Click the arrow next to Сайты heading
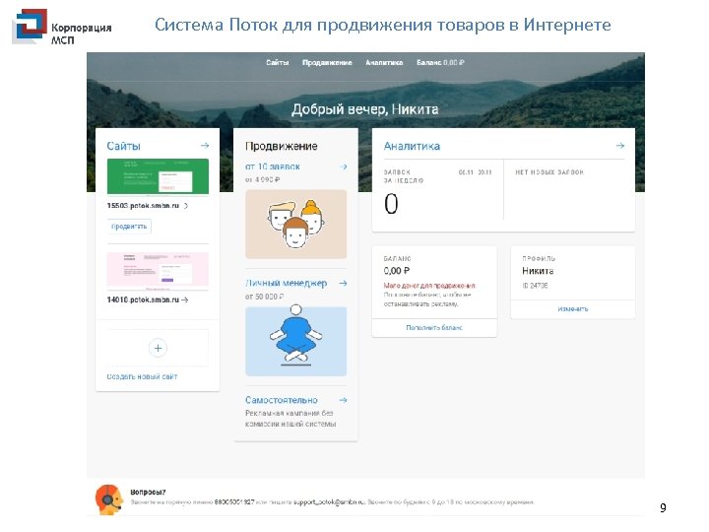Image resolution: width=709 pixels, height=532 pixels. (205, 145)
